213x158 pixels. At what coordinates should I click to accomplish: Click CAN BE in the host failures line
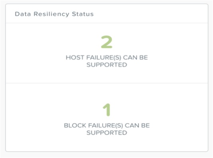pyautogui.click(x=136, y=58)
